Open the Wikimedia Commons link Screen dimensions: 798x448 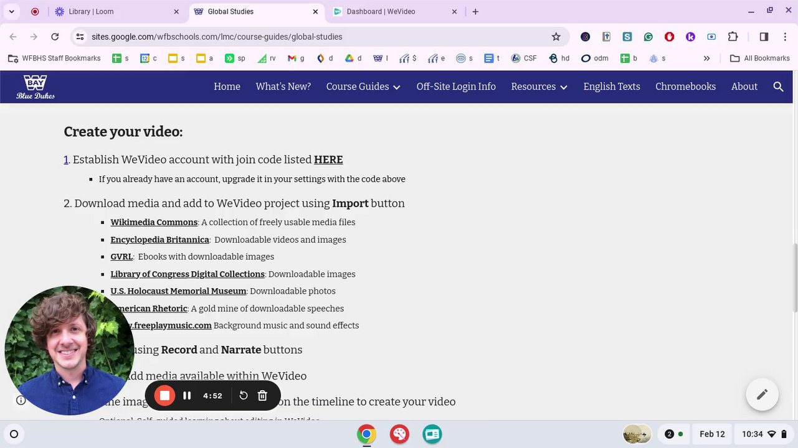[154, 222]
